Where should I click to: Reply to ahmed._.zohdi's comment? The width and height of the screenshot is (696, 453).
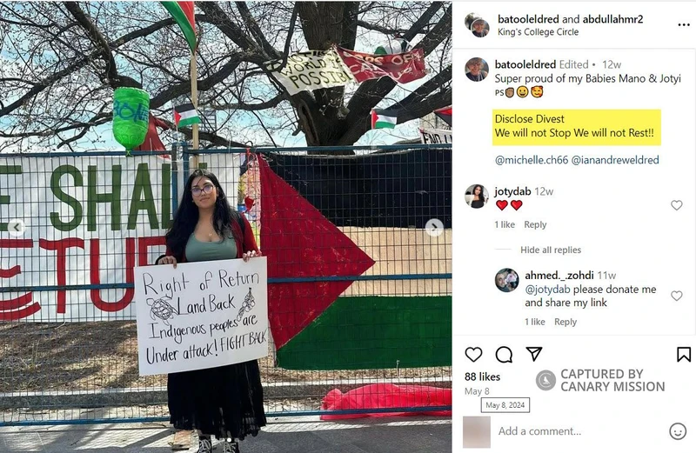565,322
